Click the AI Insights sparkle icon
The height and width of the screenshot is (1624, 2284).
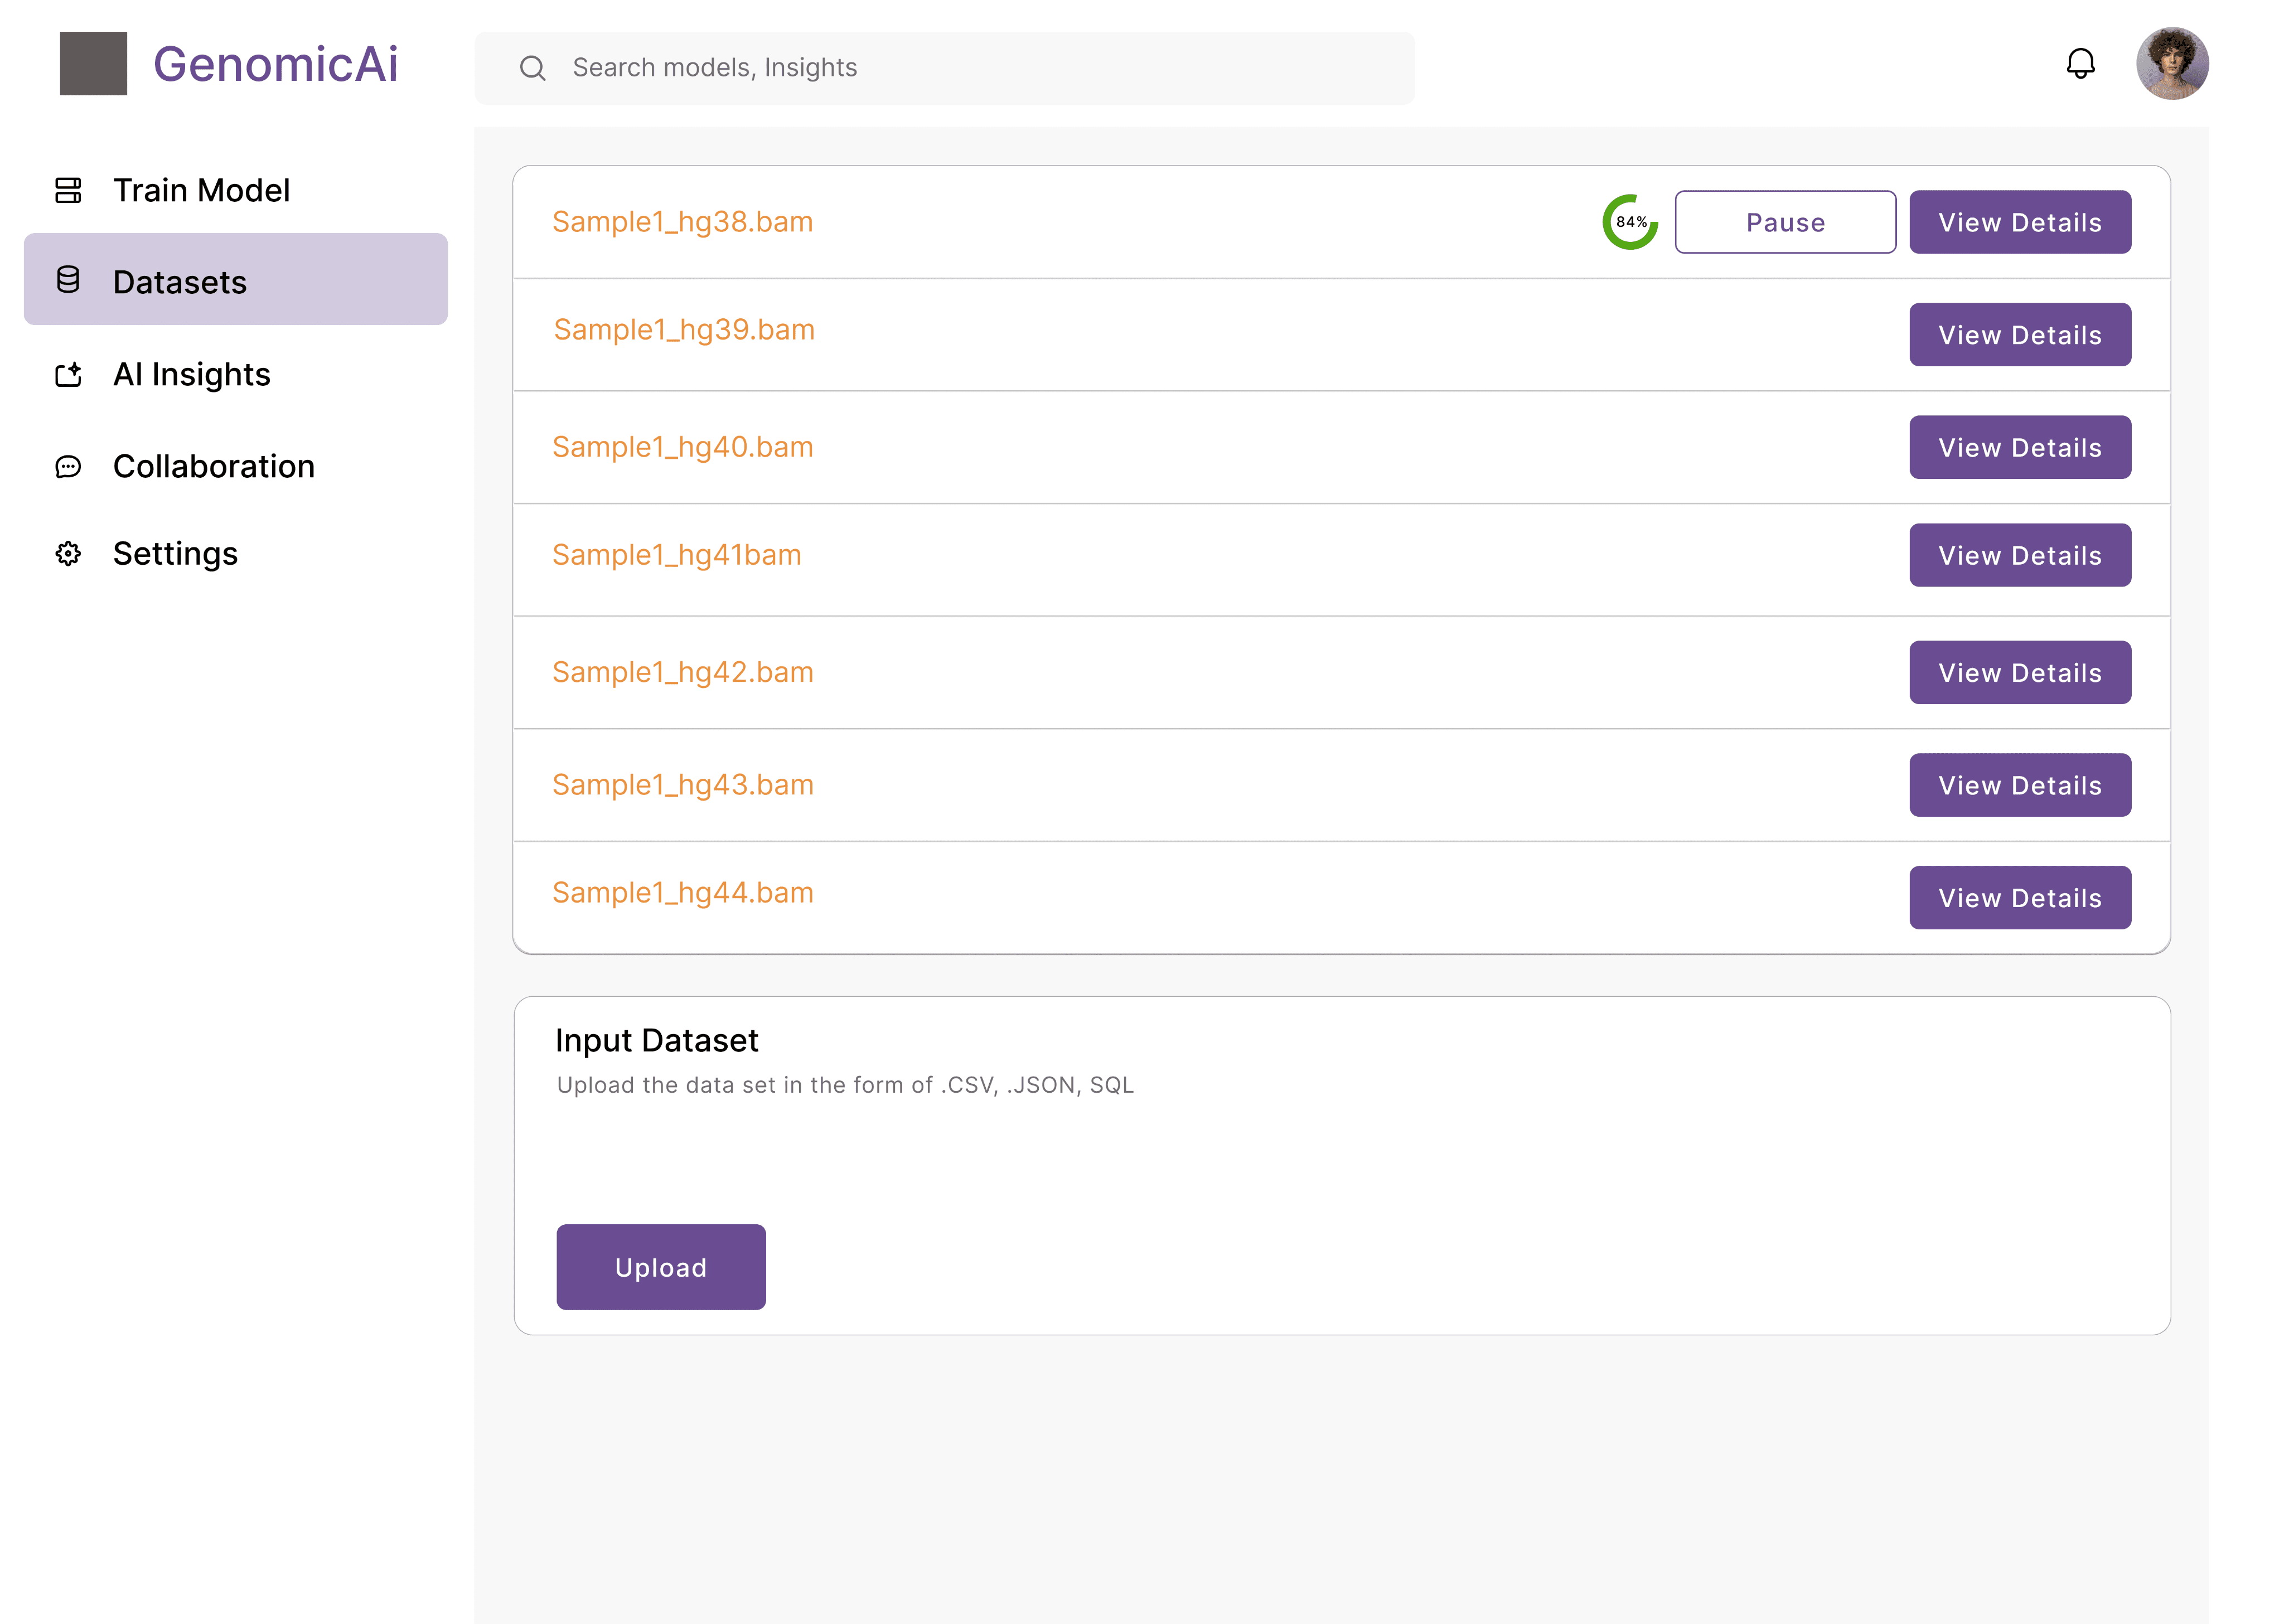(x=68, y=375)
